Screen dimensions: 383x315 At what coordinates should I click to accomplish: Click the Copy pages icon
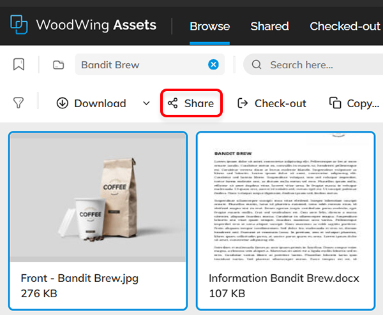coord(335,103)
